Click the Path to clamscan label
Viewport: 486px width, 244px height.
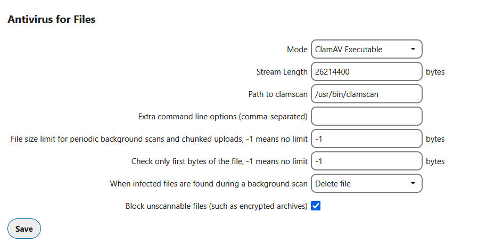pos(278,94)
